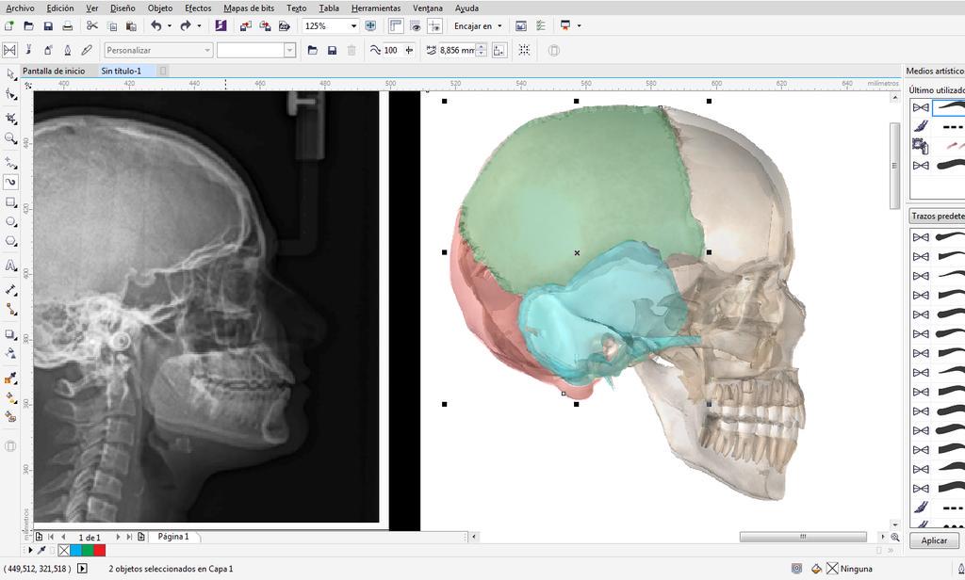The image size is (965, 580).
Task: Expand the undo history dropdown arrow
Action: [x=170, y=25]
